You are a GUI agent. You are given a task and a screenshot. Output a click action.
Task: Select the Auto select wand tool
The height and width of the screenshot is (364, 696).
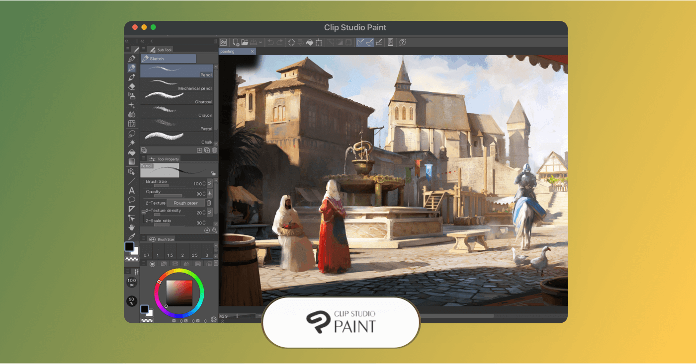pos(132,143)
